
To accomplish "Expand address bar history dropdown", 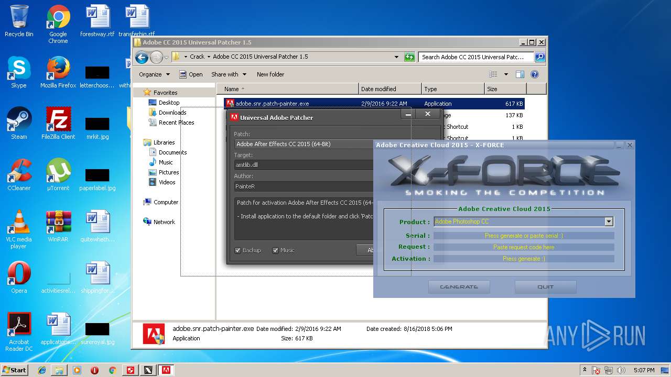I will pos(396,57).
